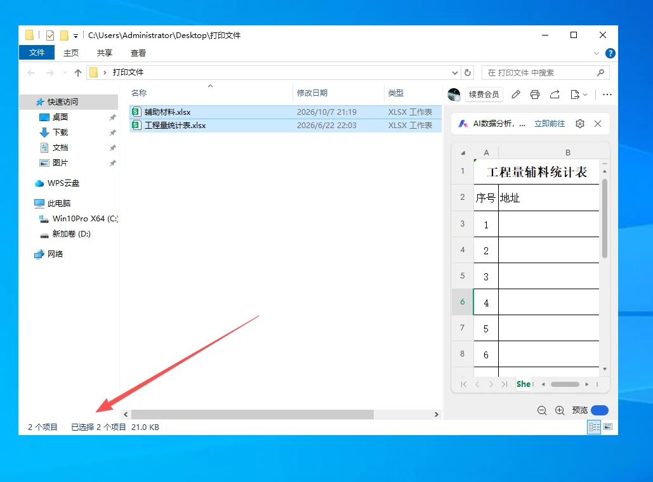Image resolution: width=653 pixels, height=482 pixels.
Task: Open Customize Quick Access Toolbar dropdown
Action: 76,36
